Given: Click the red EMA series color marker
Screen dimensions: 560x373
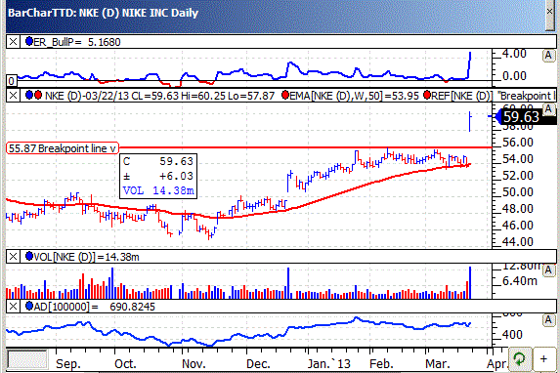Looking at the screenshot, I should tap(285, 96).
